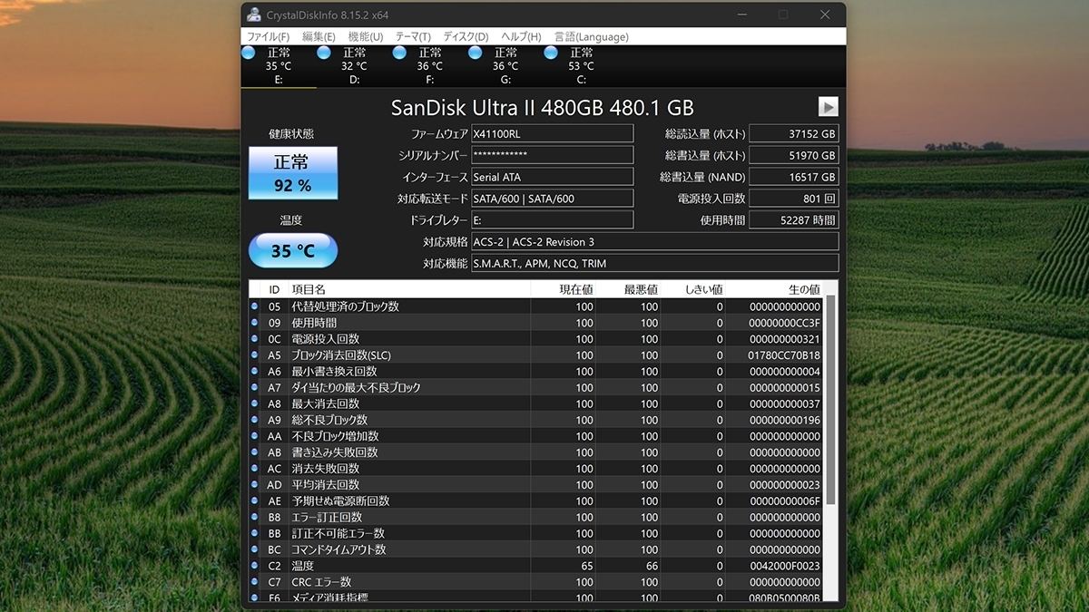Click the status orb for row AD 平均消去回数
This screenshot has height=612, width=1089.
pyautogui.click(x=255, y=485)
